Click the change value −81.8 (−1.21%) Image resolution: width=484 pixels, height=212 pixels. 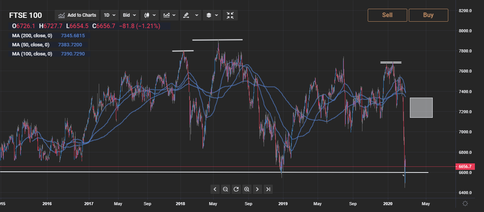(x=139, y=26)
